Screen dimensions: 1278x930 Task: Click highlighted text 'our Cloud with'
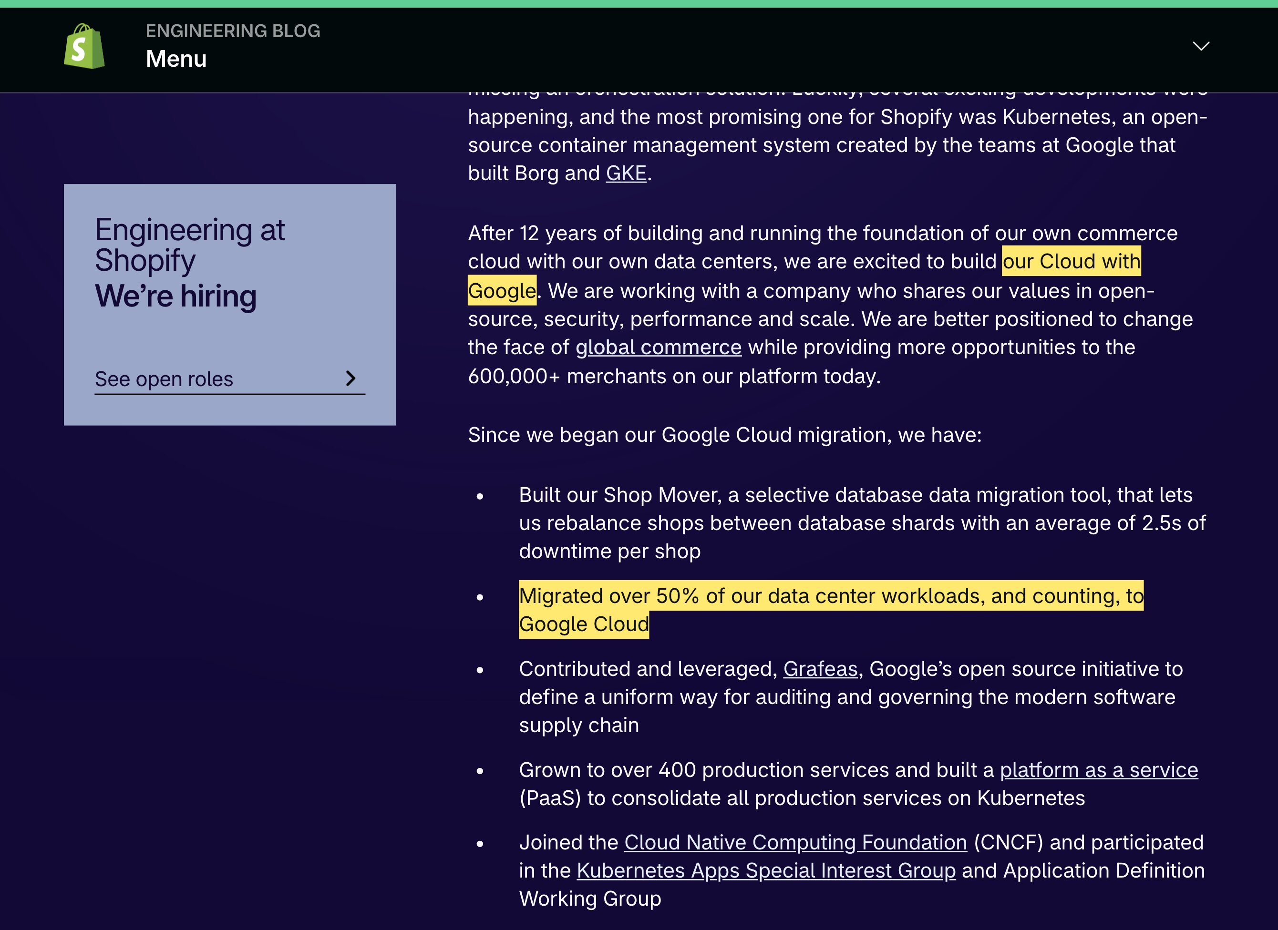1071,261
